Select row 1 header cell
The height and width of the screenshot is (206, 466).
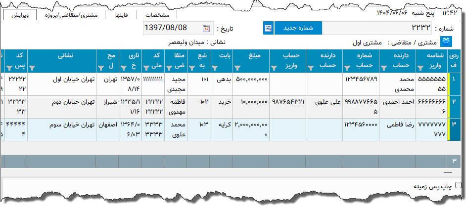pyautogui.click(x=454, y=84)
